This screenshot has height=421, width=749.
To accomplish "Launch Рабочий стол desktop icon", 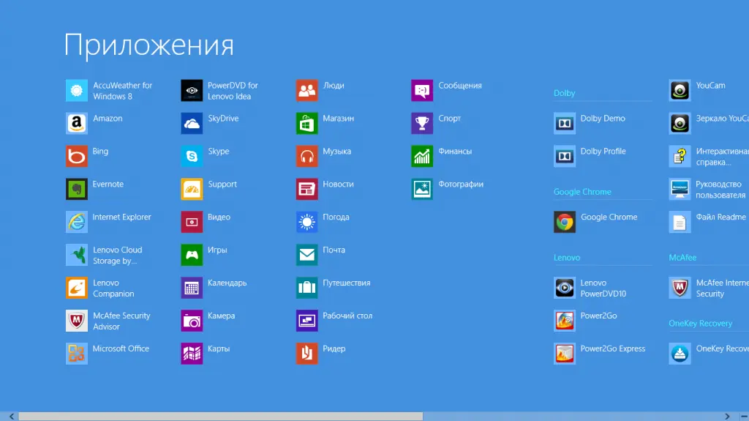I will [306, 321].
